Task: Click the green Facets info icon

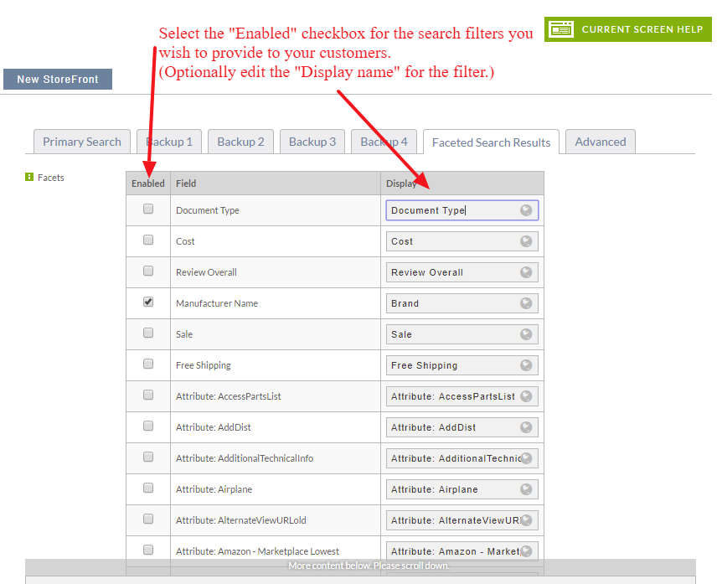Action: click(x=29, y=177)
